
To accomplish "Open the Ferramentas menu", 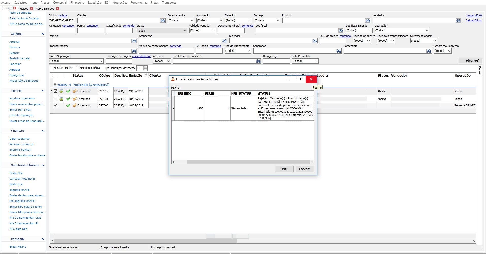I will pyautogui.click(x=139, y=3).
